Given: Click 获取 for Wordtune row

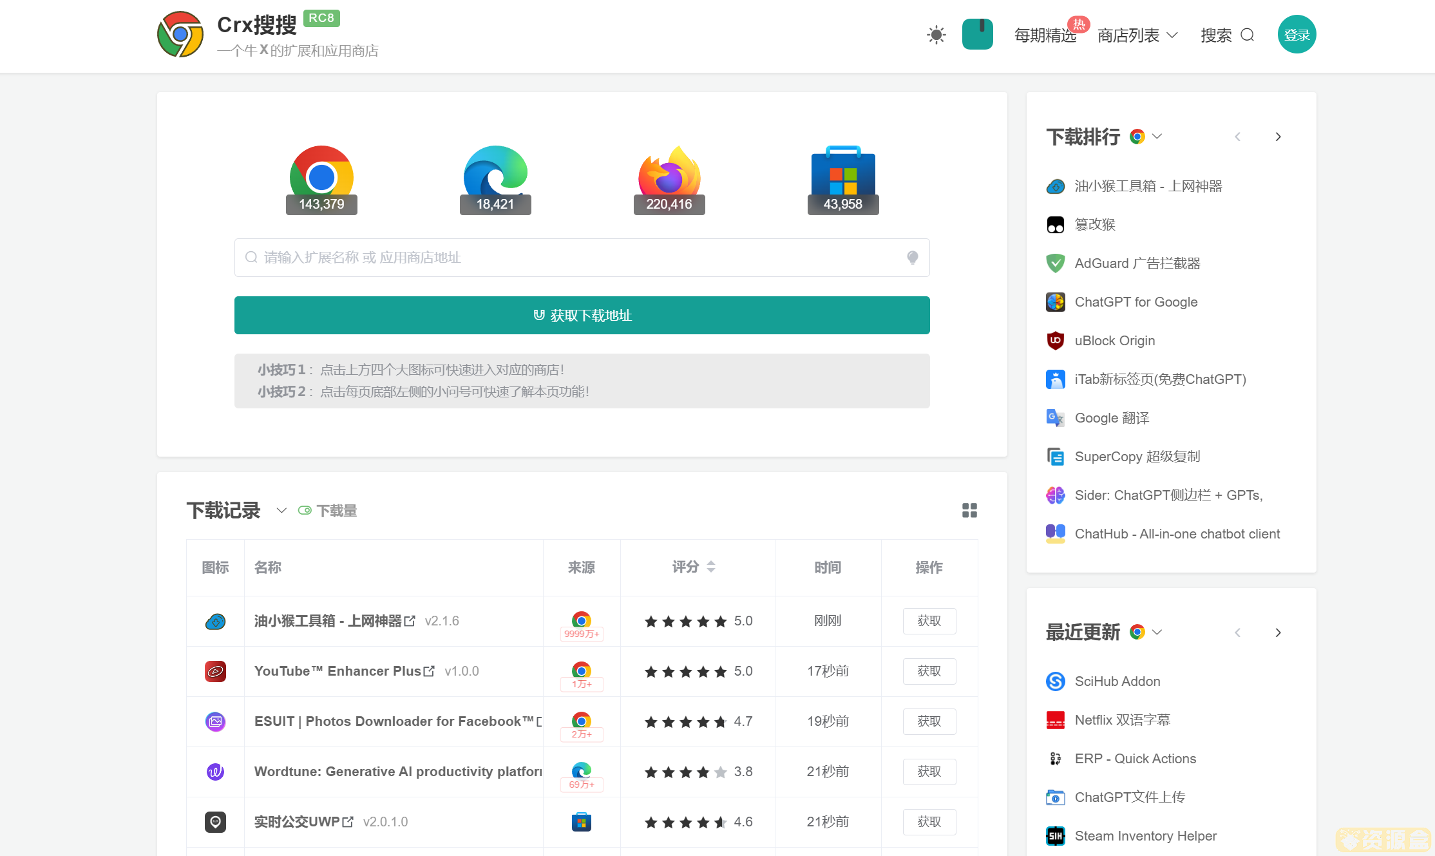Looking at the screenshot, I should [x=929, y=772].
